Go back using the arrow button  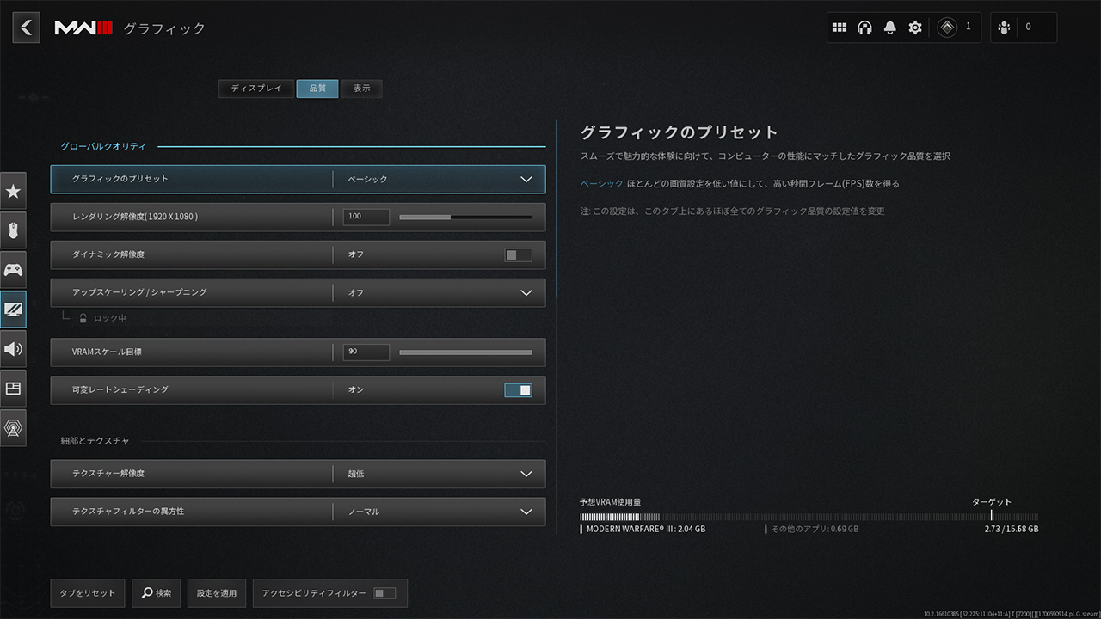[x=26, y=28]
